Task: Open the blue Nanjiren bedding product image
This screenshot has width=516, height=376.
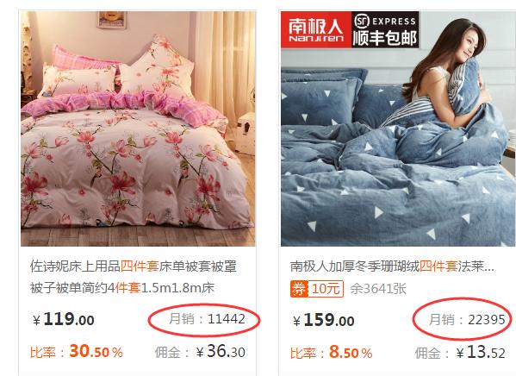Action: click(x=398, y=128)
